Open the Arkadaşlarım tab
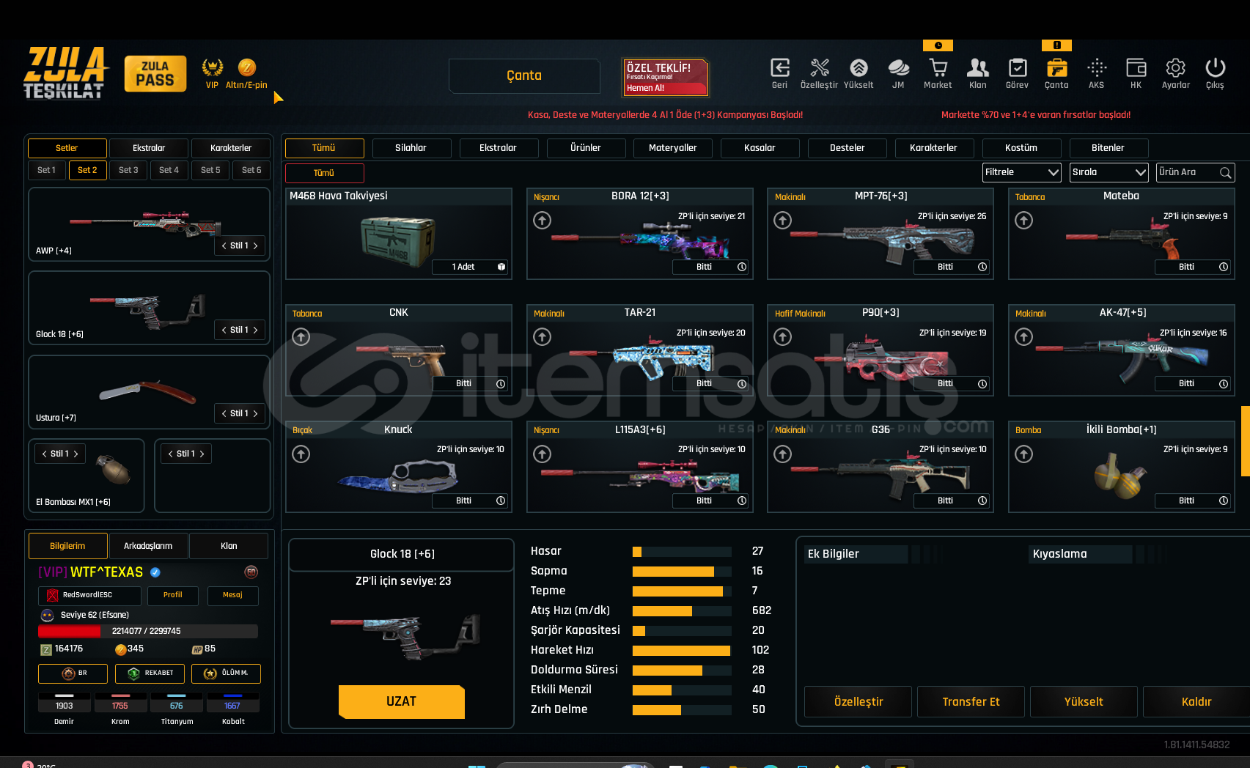This screenshot has height=768, width=1250. coord(148,546)
